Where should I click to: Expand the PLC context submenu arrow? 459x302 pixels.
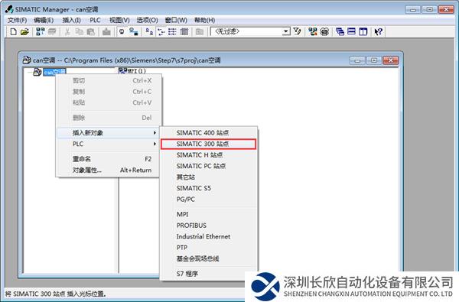(x=155, y=144)
